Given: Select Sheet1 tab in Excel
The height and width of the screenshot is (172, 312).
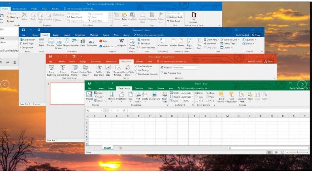Looking at the screenshot, I should [x=108, y=148].
